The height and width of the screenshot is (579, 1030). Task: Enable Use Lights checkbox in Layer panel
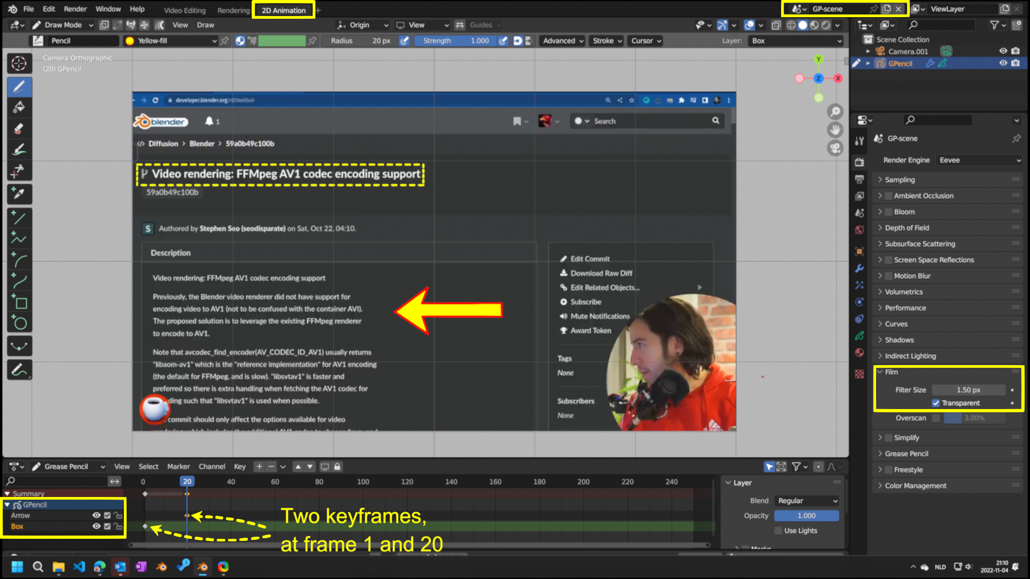tap(778, 531)
